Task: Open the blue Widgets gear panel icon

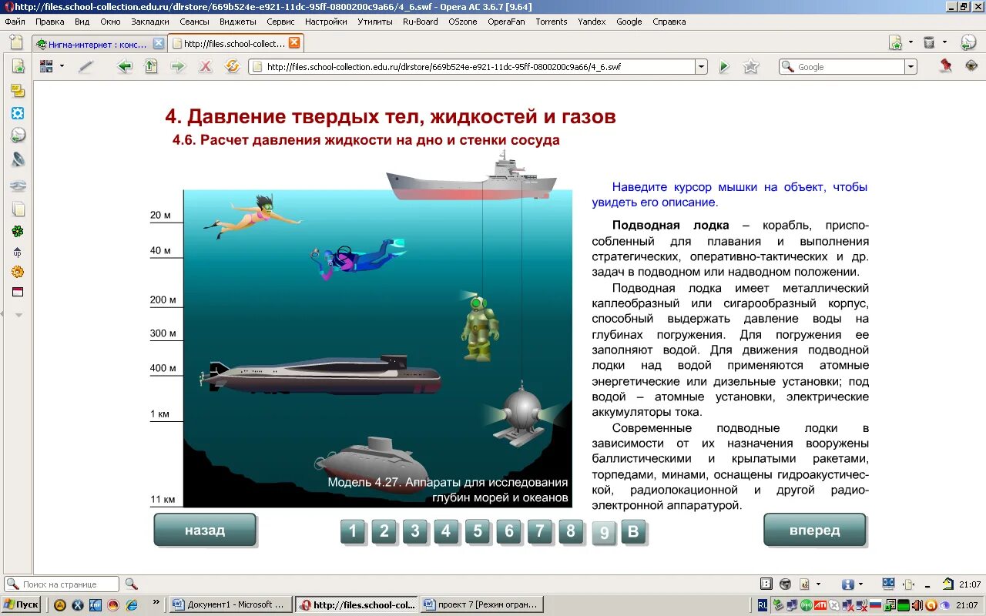Action: [x=18, y=113]
